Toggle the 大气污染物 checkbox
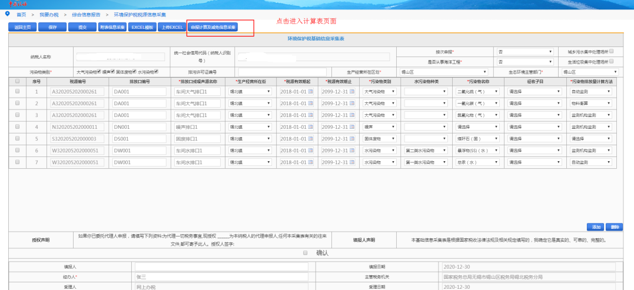This screenshot has height=290, width=634. [x=99, y=72]
